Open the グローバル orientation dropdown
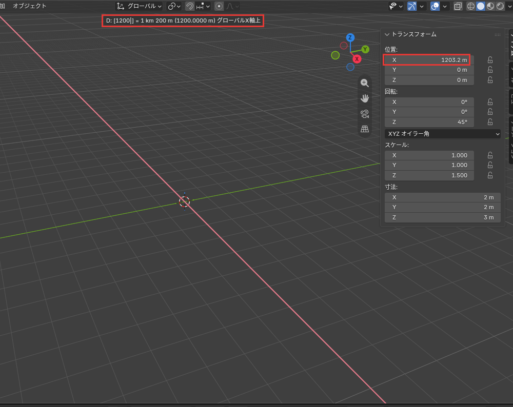This screenshot has width=513, height=407. [x=140, y=6]
